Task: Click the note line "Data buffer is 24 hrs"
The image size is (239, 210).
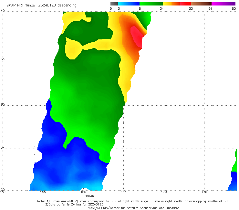Action: coord(74,205)
